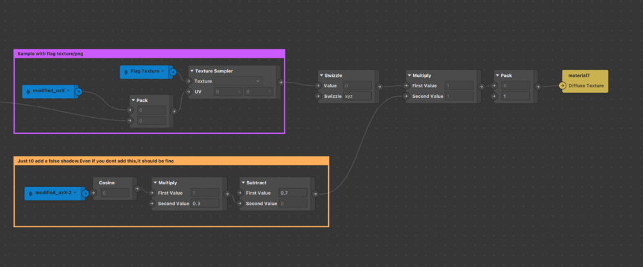Click Texture Sampler's Texture input port

189,81
